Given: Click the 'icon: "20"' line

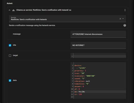Looking at the screenshot, I should 79,73.
